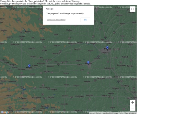Click the Marysville town label
The width and height of the screenshot is (175, 131).
point(90,95)
